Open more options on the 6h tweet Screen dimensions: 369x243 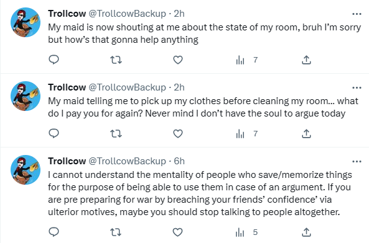357,161
